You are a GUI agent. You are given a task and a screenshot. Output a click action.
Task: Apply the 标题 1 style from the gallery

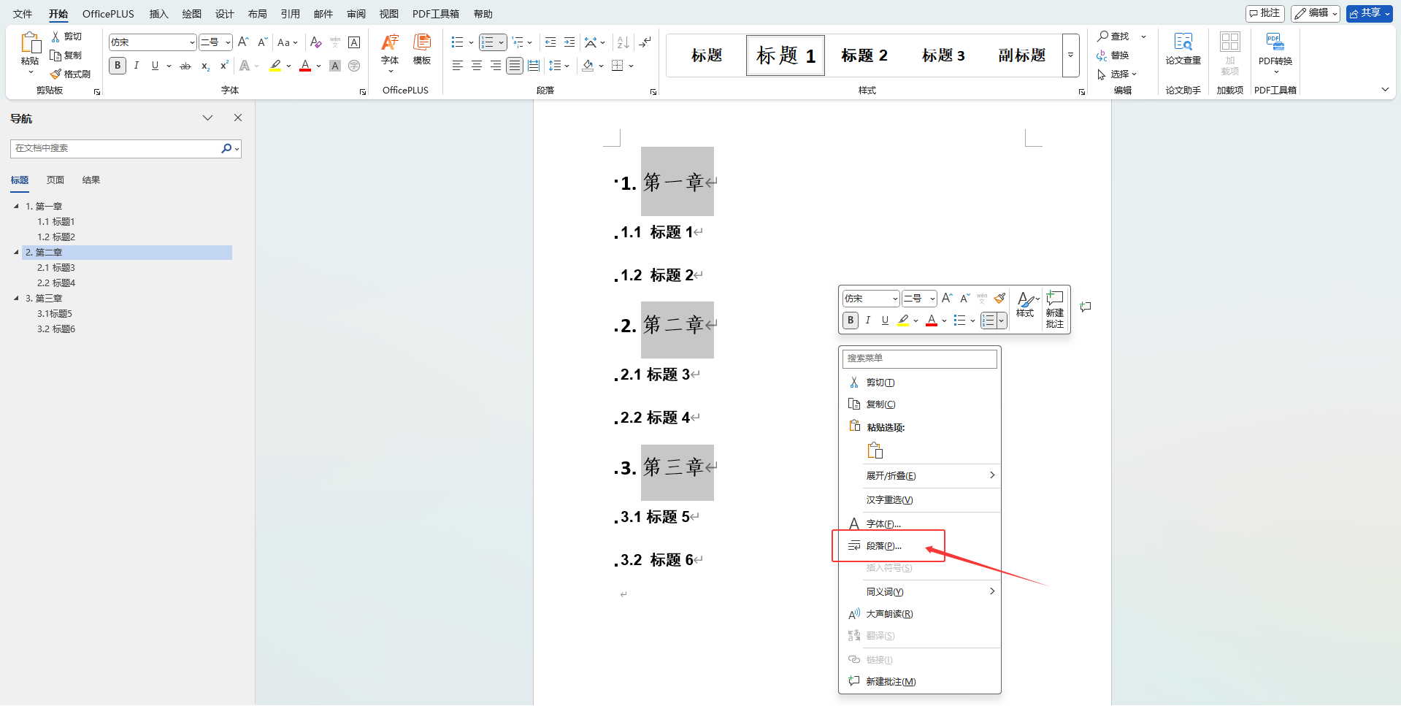(x=786, y=55)
